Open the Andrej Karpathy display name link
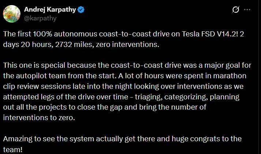This screenshot has height=154, width=261. pos(49,10)
